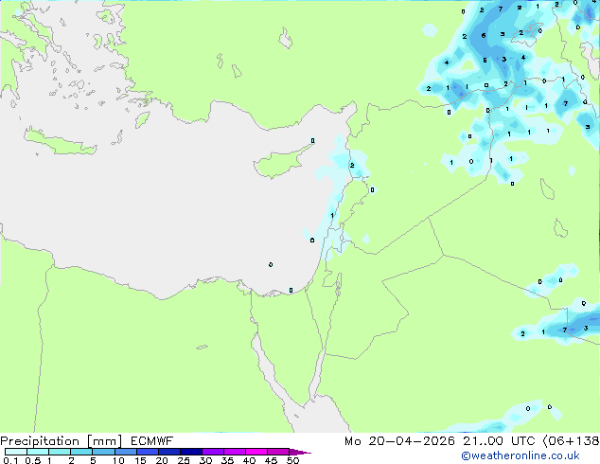This screenshot has height=464, width=600.
Task: Click the '20' legend scale label
Action: pos(162,460)
